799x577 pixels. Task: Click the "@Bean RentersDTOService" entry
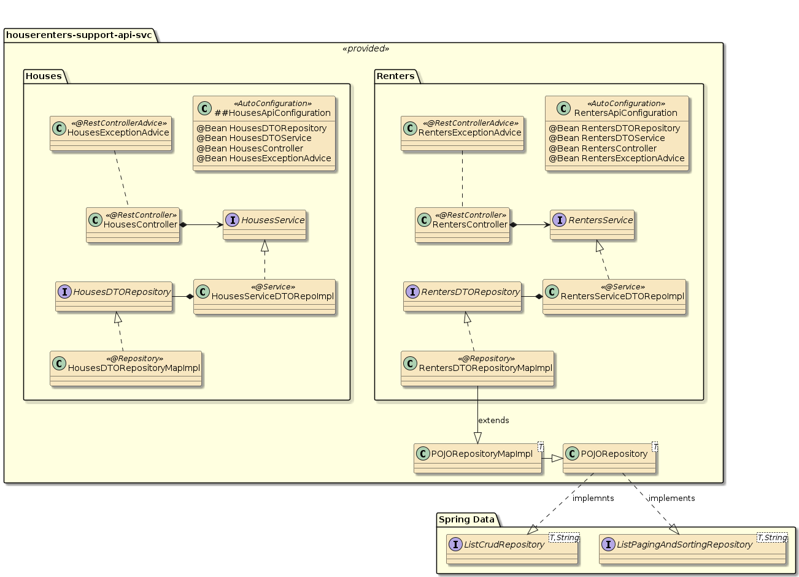coord(607,138)
